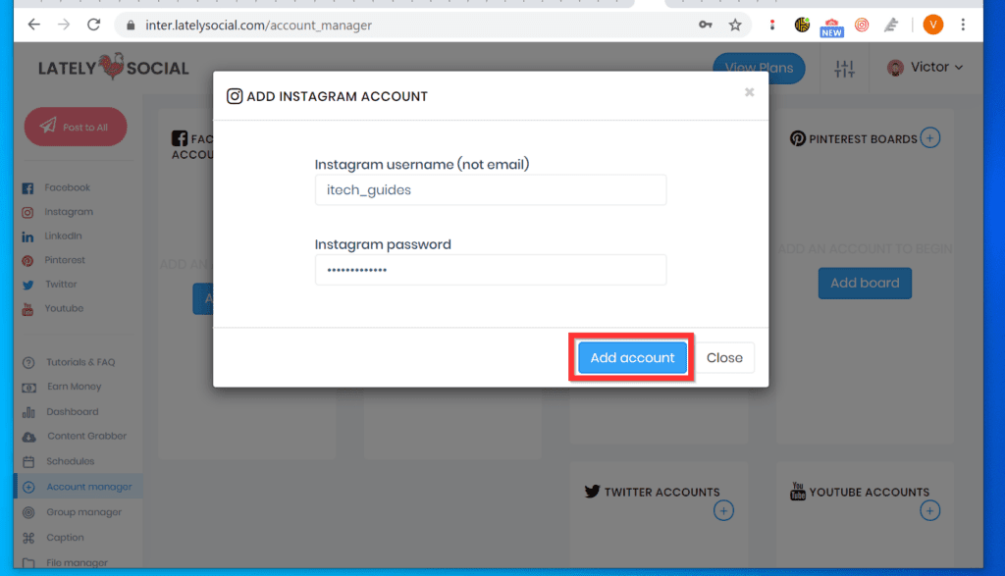
Task: Click the Instagram username input field
Action: click(491, 189)
